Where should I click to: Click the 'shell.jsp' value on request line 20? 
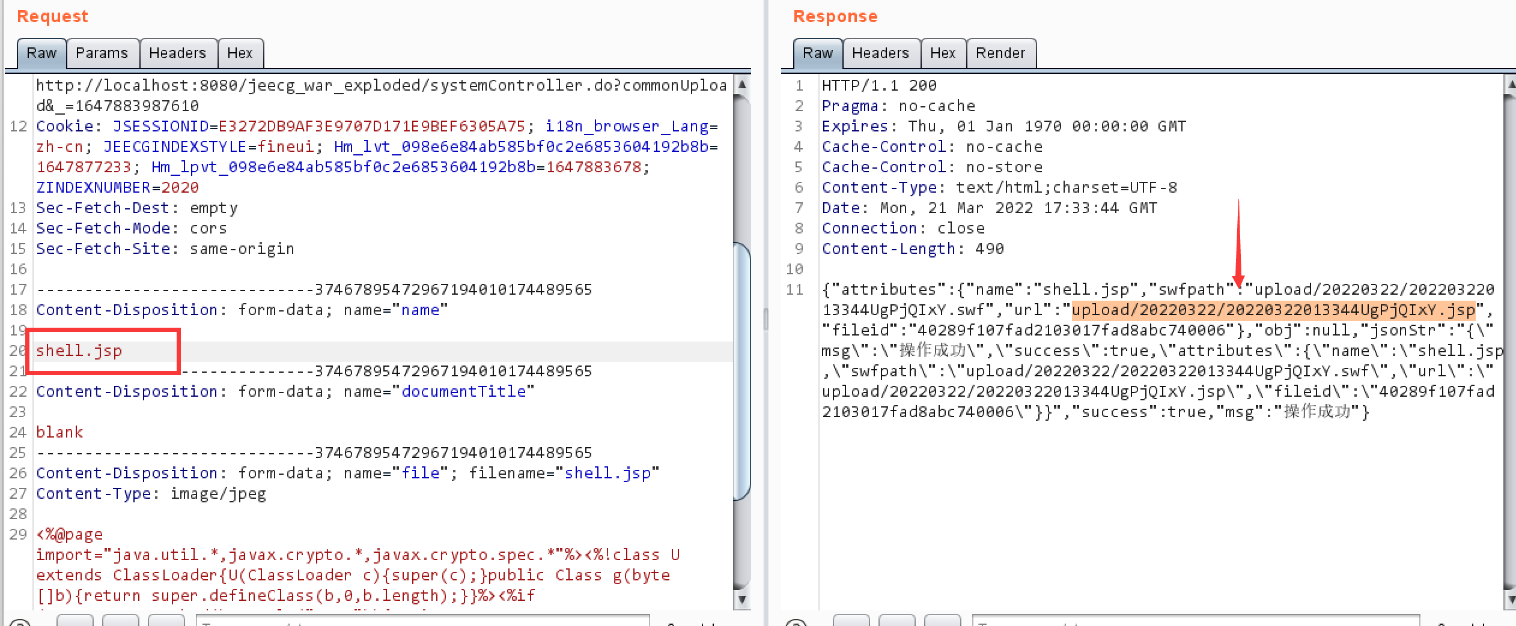click(79, 351)
